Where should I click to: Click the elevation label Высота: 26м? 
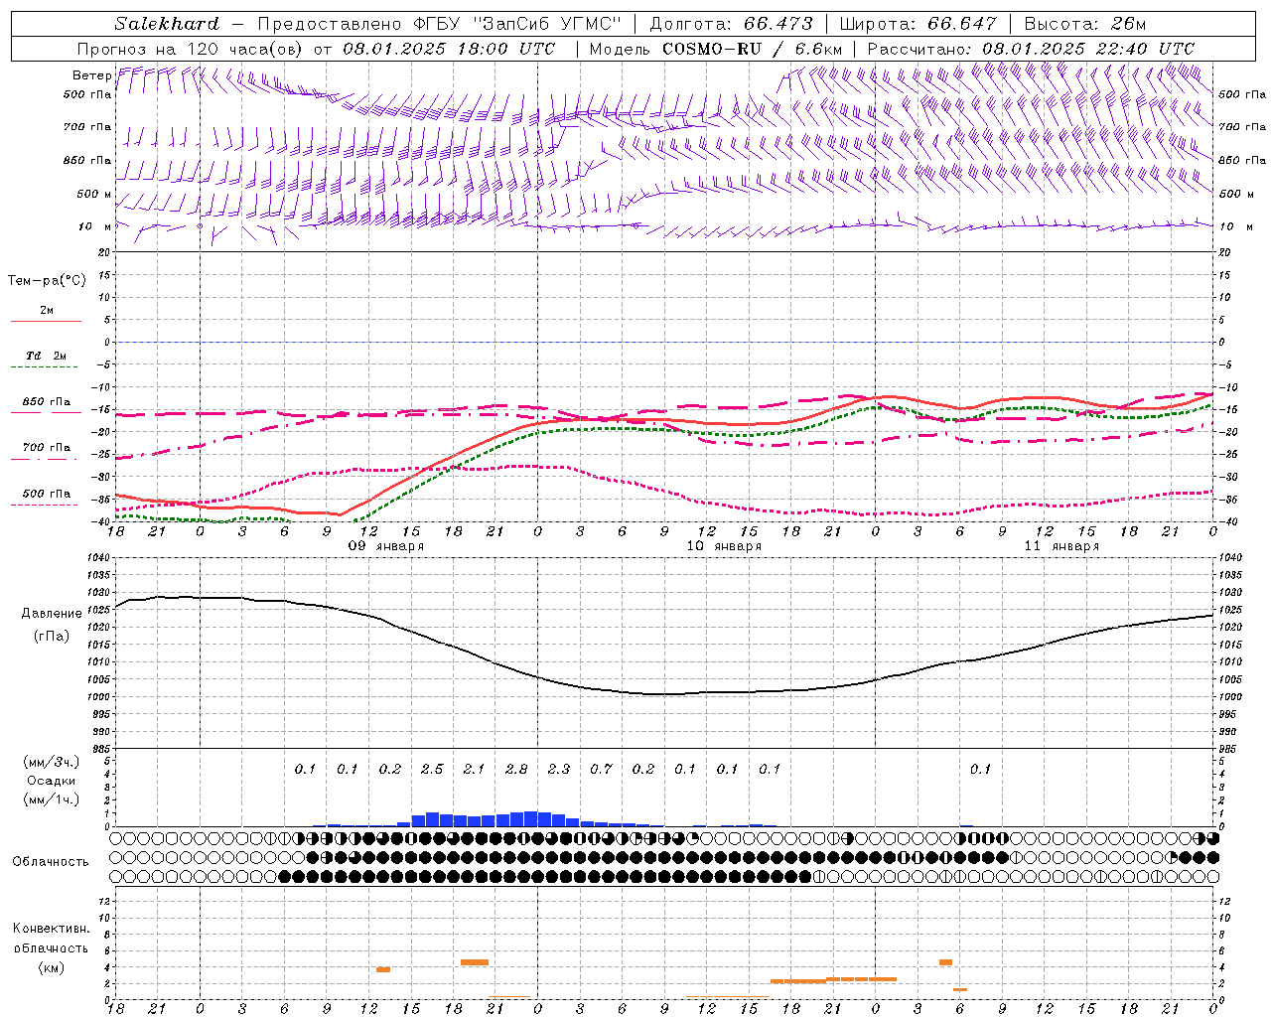pos(1084,24)
